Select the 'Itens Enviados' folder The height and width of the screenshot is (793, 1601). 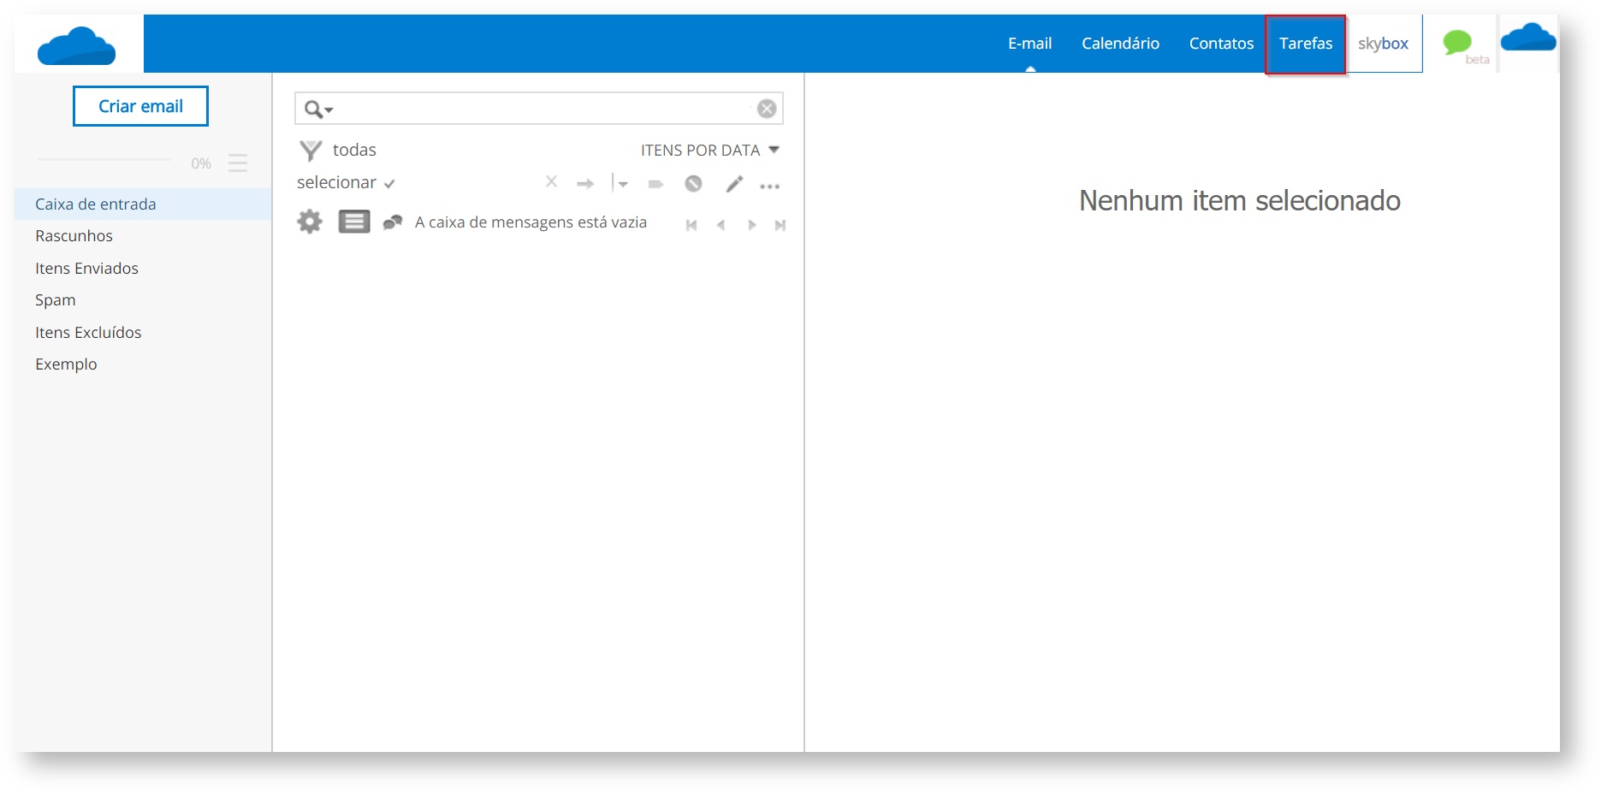click(86, 269)
